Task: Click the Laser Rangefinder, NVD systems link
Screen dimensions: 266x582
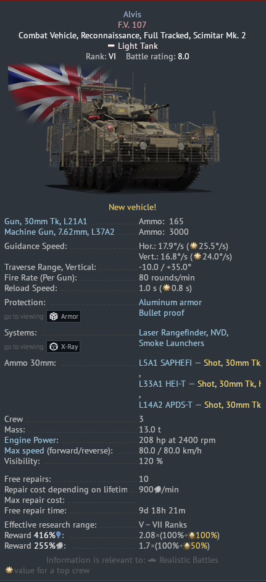Action: pyautogui.click(x=184, y=332)
